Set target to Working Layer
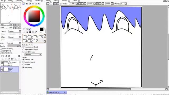169x95 pixels. [x=23, y=59]
